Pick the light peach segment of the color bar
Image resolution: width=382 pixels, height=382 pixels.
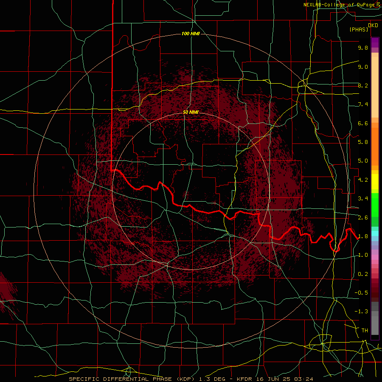pyautogui.click(x=375, y=87)
